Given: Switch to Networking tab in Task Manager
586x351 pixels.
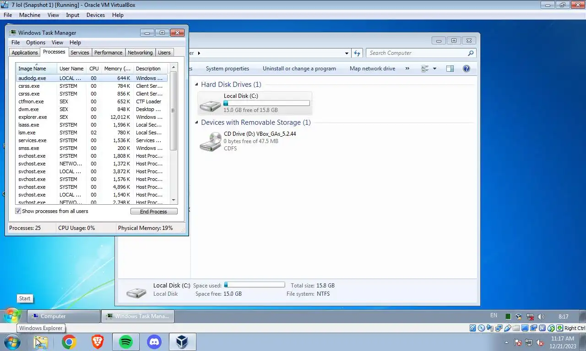Looking at the screenshot, I should 140,53.
